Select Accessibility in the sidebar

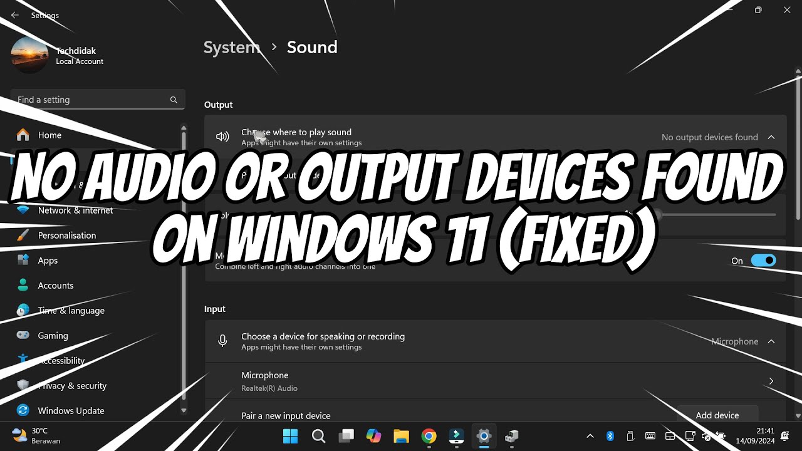[61, 360]
